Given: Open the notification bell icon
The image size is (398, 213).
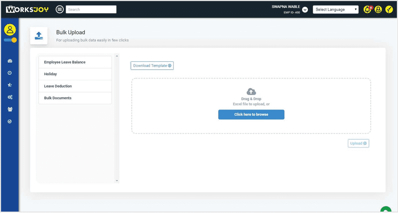Looking at the screenshot, I should [367, 9].
